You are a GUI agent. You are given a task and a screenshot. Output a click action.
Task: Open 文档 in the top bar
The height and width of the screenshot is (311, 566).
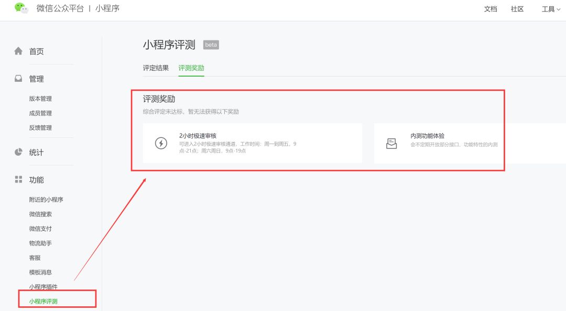click(491, 9)
